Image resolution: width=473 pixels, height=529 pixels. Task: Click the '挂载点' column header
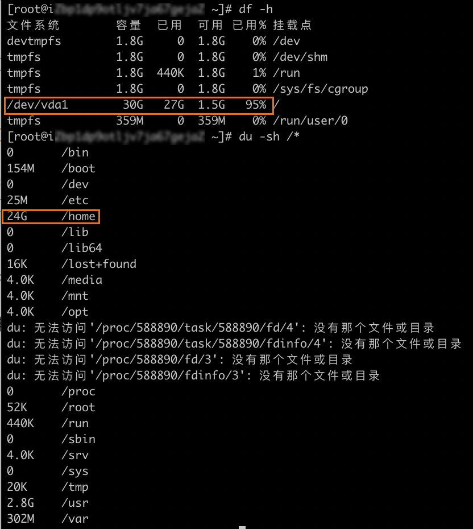[292, 25]
